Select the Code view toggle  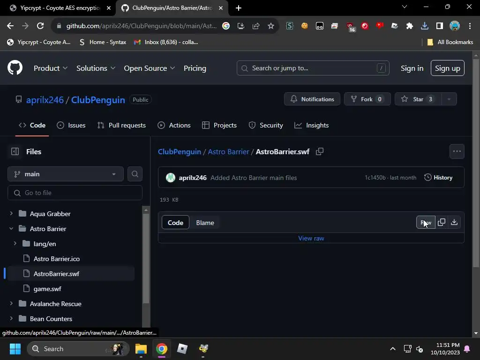pyautogui.click(x=175, y=223)
